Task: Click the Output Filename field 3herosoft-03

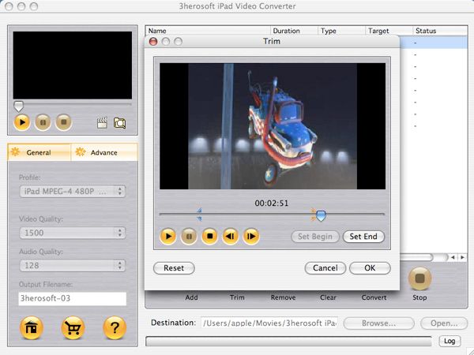Action: (73, 298)
